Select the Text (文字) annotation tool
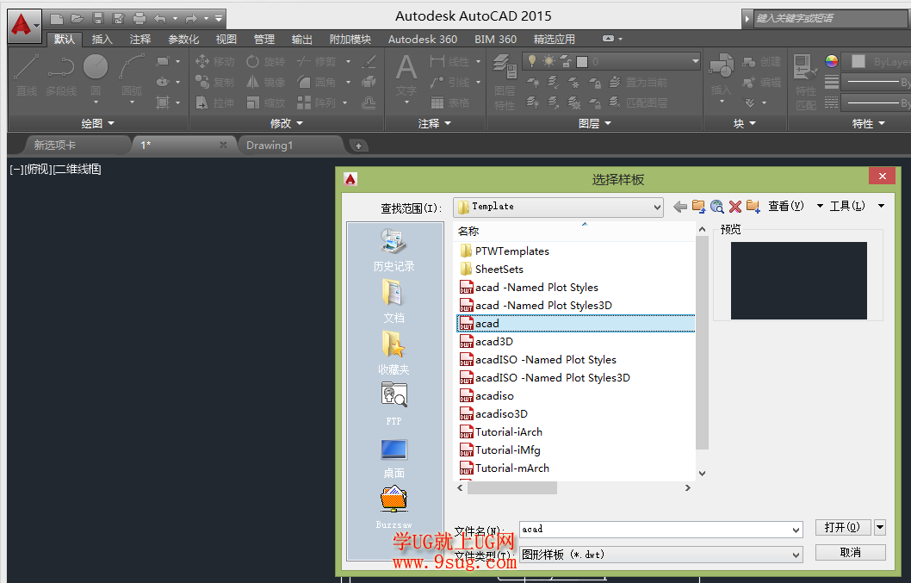 (406, 76)
